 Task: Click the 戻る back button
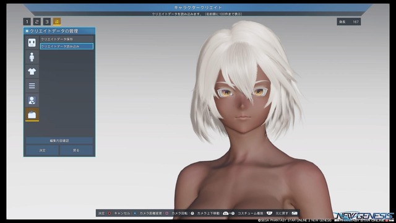point(76,150)
